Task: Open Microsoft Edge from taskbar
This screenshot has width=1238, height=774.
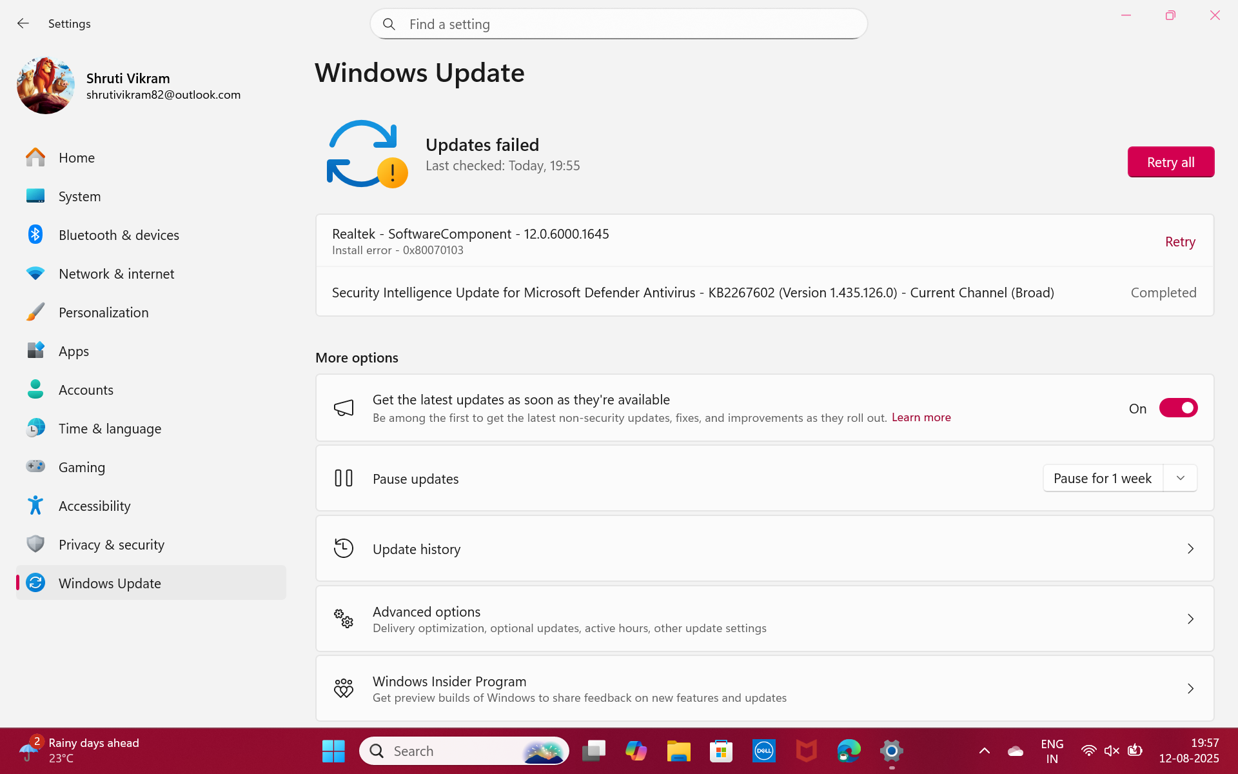Action: (x=849, y=751)
